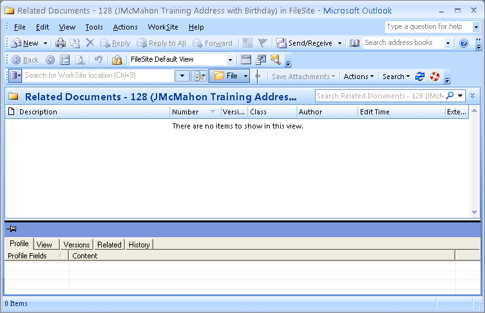Click the Reply to All button
This screenshot has width=485, height=313.
point(161,43)
